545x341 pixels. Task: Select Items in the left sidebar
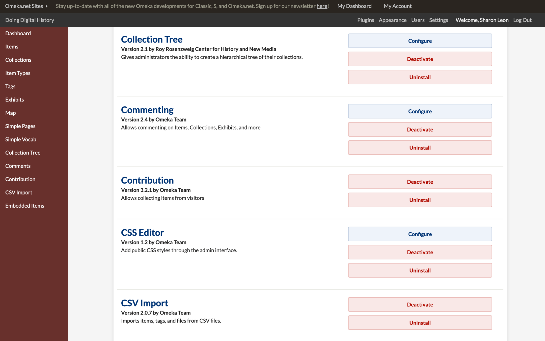(12, 46)
